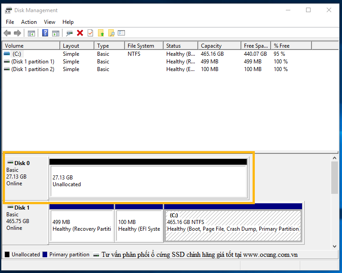Select the Disk 0 label panel

[x=26, y=178]
